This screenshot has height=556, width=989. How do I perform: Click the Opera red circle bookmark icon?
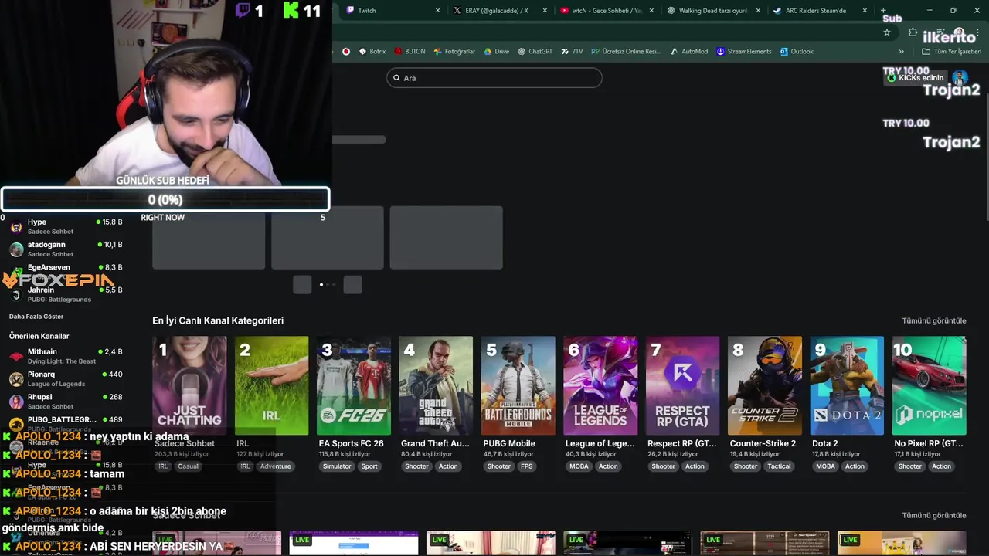(346, 52)
